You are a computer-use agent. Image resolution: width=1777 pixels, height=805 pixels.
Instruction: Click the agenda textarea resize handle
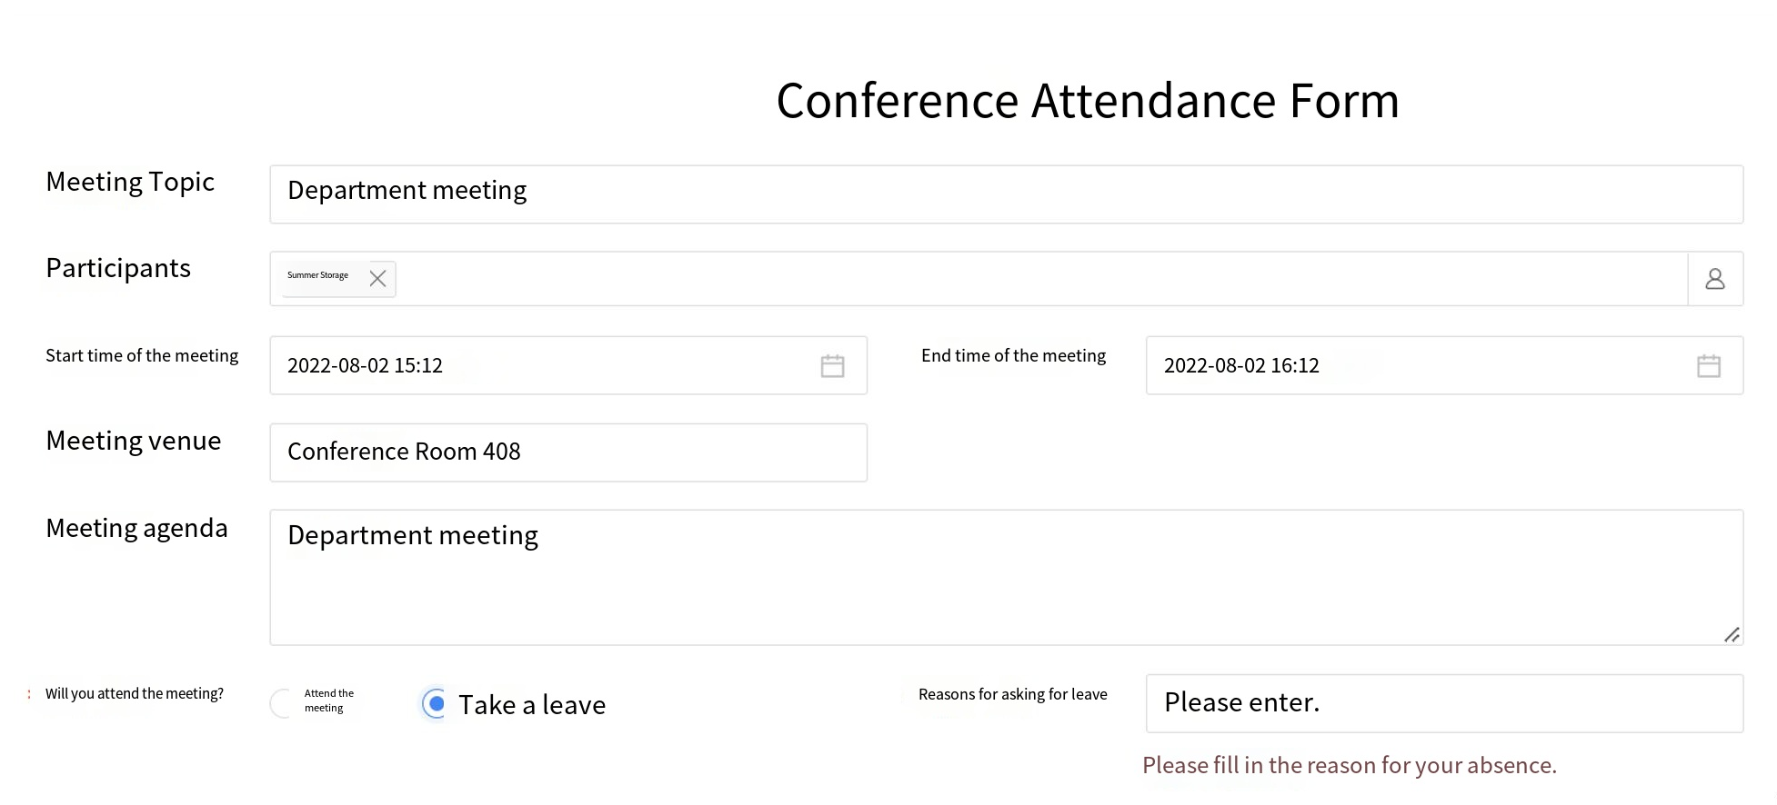(1732, 635)
